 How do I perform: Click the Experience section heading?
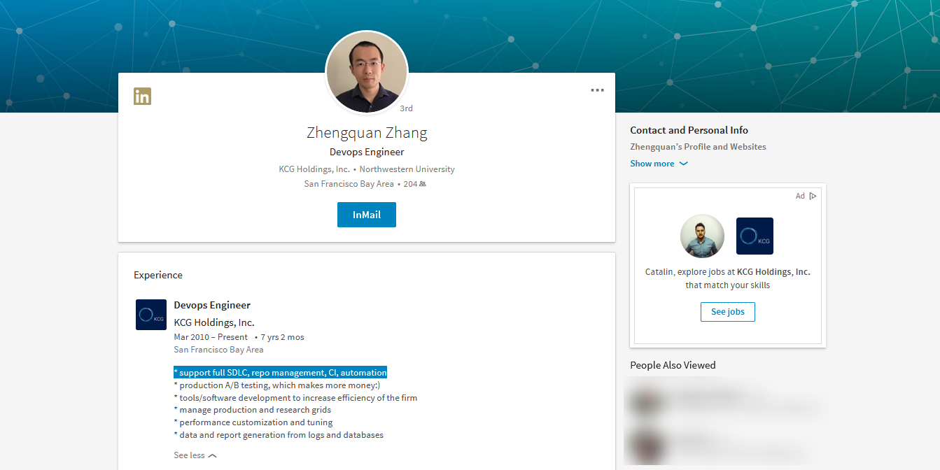(158, 275)
